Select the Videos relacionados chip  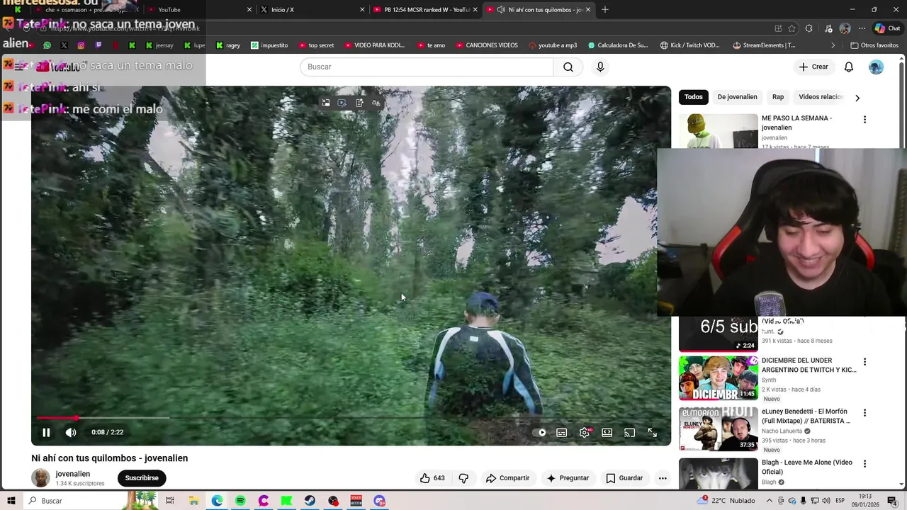point(821,97)
